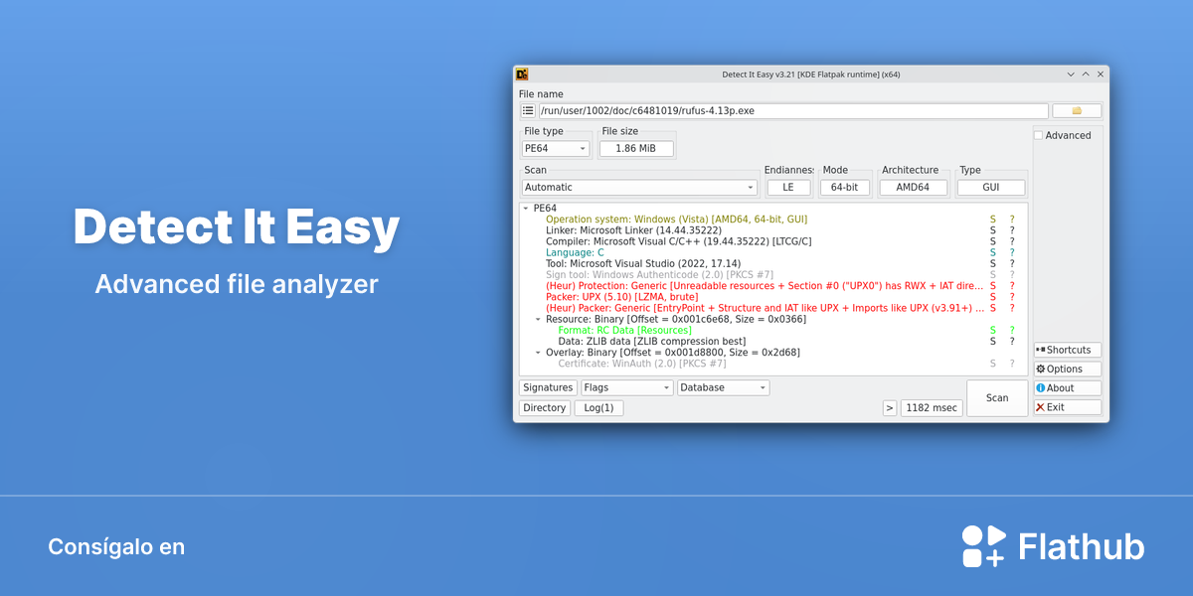Open the Flags dropdown
Screen dimensions: 1193x596
[x=627, y=387]
